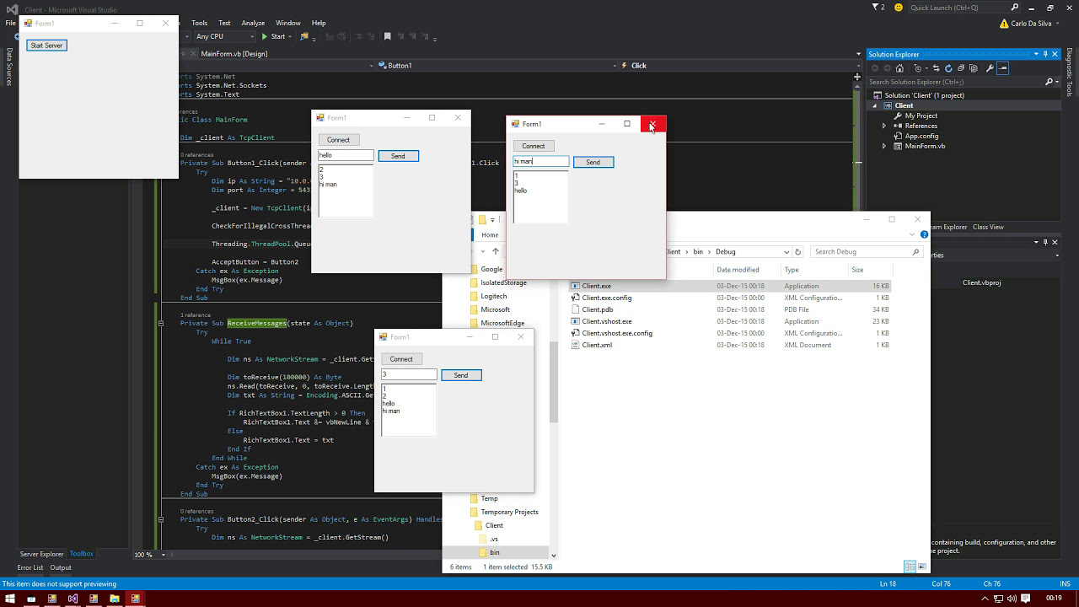Click Start Server button in Form1
The width and height of the screenshot is (1079, 607).
(46, 46)
